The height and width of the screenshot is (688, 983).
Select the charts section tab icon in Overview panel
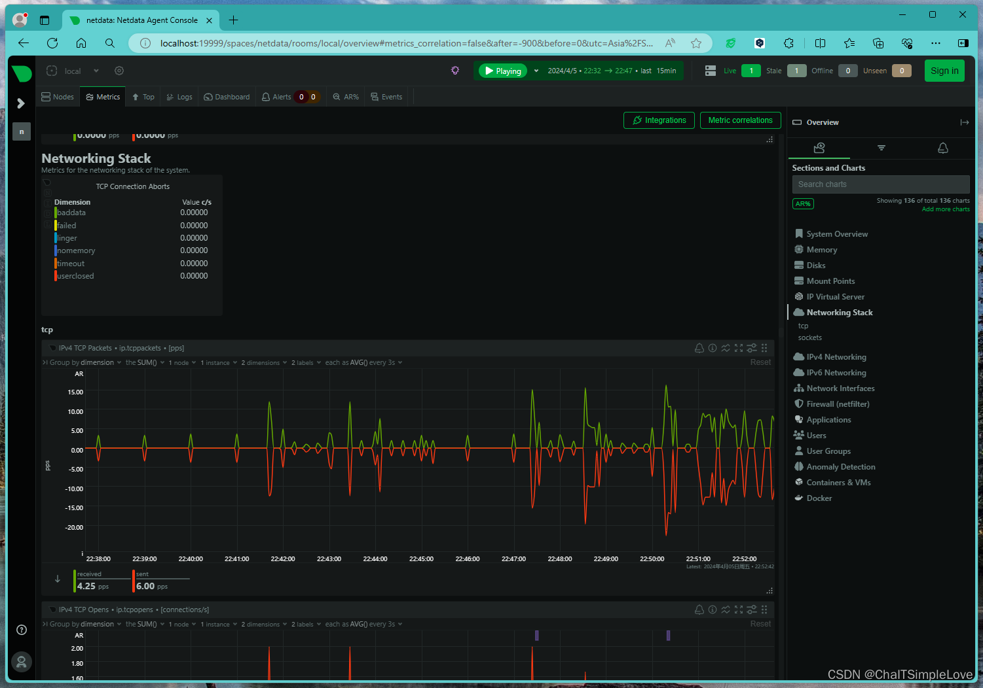click(819, 148)
